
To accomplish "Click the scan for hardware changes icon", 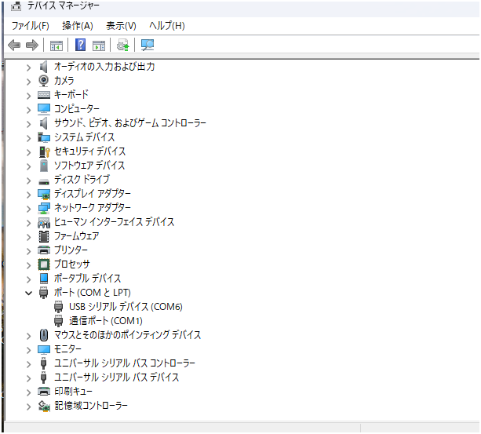I will (x=148, y=45).
